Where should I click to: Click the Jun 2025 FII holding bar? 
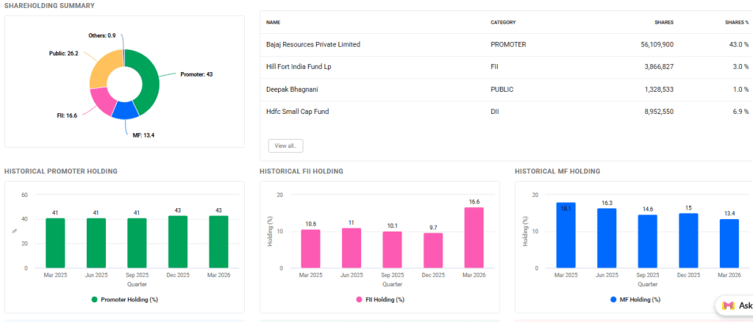click(x=351, y=248)
